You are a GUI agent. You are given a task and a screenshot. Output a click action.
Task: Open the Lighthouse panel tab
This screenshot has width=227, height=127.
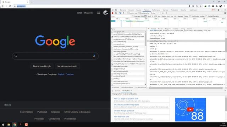pyautogui.click(x=193, y=10)
